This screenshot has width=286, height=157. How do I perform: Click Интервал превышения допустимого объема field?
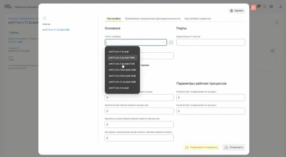click(x=139, y=138)
